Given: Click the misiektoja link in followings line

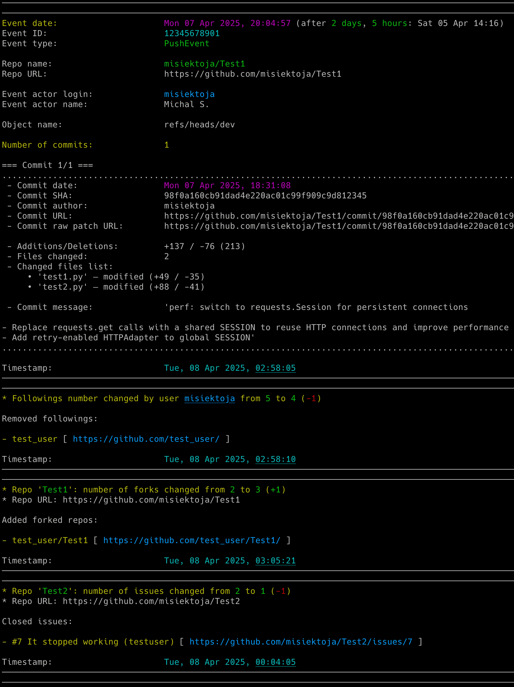Looking at the screenshot, I should 209,398.
